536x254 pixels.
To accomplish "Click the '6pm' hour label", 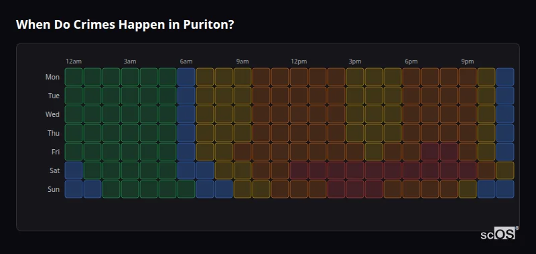I will coord(411,61).
